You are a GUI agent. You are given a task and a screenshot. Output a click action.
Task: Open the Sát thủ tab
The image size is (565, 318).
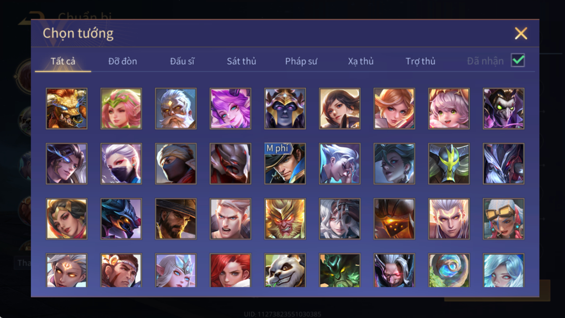(241, 61)
